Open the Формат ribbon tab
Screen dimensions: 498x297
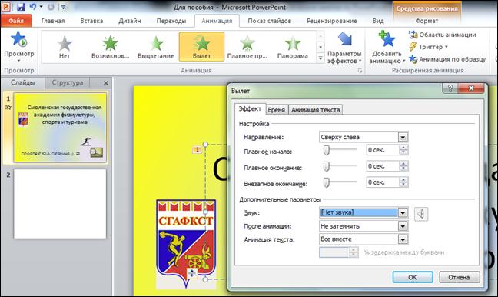click(427, 21)
